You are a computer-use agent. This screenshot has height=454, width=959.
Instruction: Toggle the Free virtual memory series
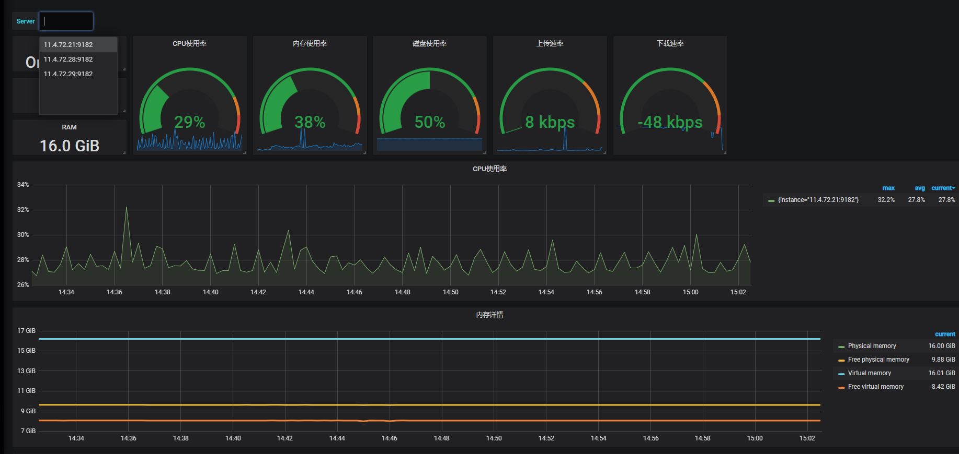(x=876, y=387)
